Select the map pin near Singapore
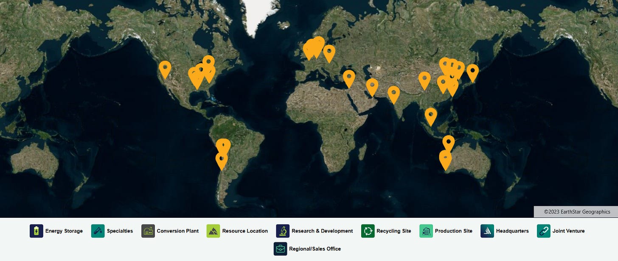Screen dimensions: 618x261 pyautogui.click(x=431, y=117)
